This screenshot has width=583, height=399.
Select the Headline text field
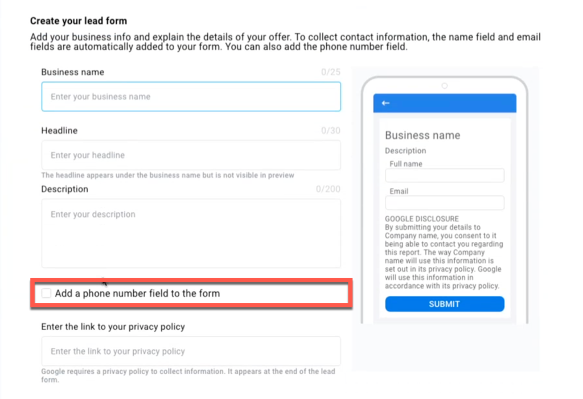click(x=191, y=155)
